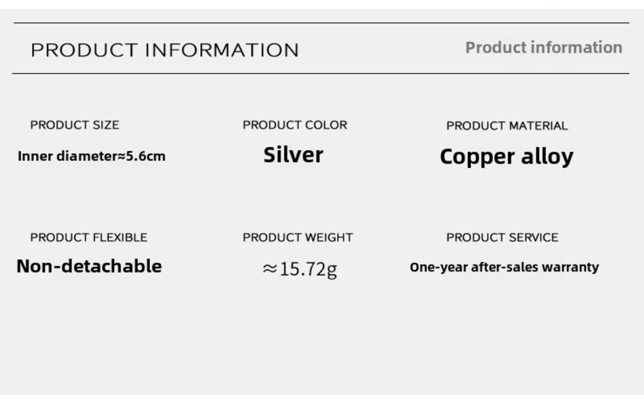The width and height of the screenshot is (644, 405).
Task: Select the PRODUCT SIZE label
Action: pos(75,125)
